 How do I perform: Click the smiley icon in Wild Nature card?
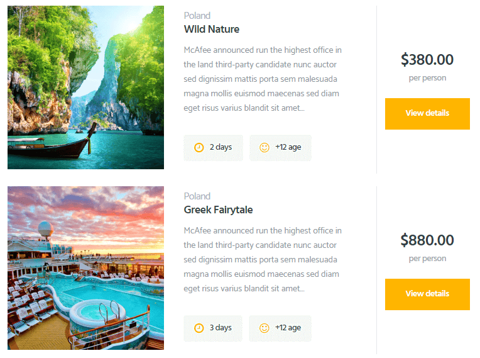click(265, 147)
